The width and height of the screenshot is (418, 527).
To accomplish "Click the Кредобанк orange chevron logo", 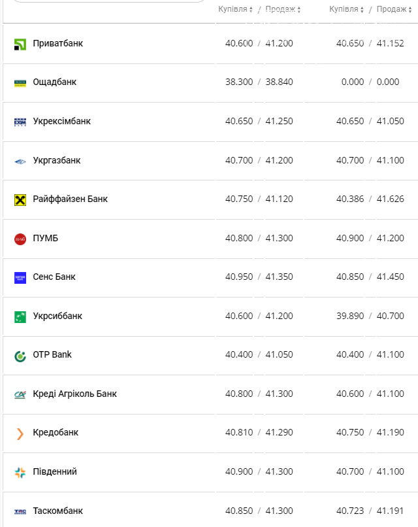I will tap(20, 433).
